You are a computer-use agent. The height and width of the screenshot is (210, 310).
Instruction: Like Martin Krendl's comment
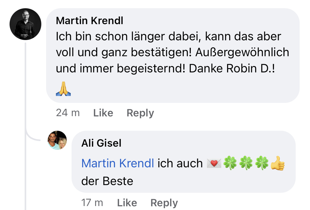click(103, 113)
